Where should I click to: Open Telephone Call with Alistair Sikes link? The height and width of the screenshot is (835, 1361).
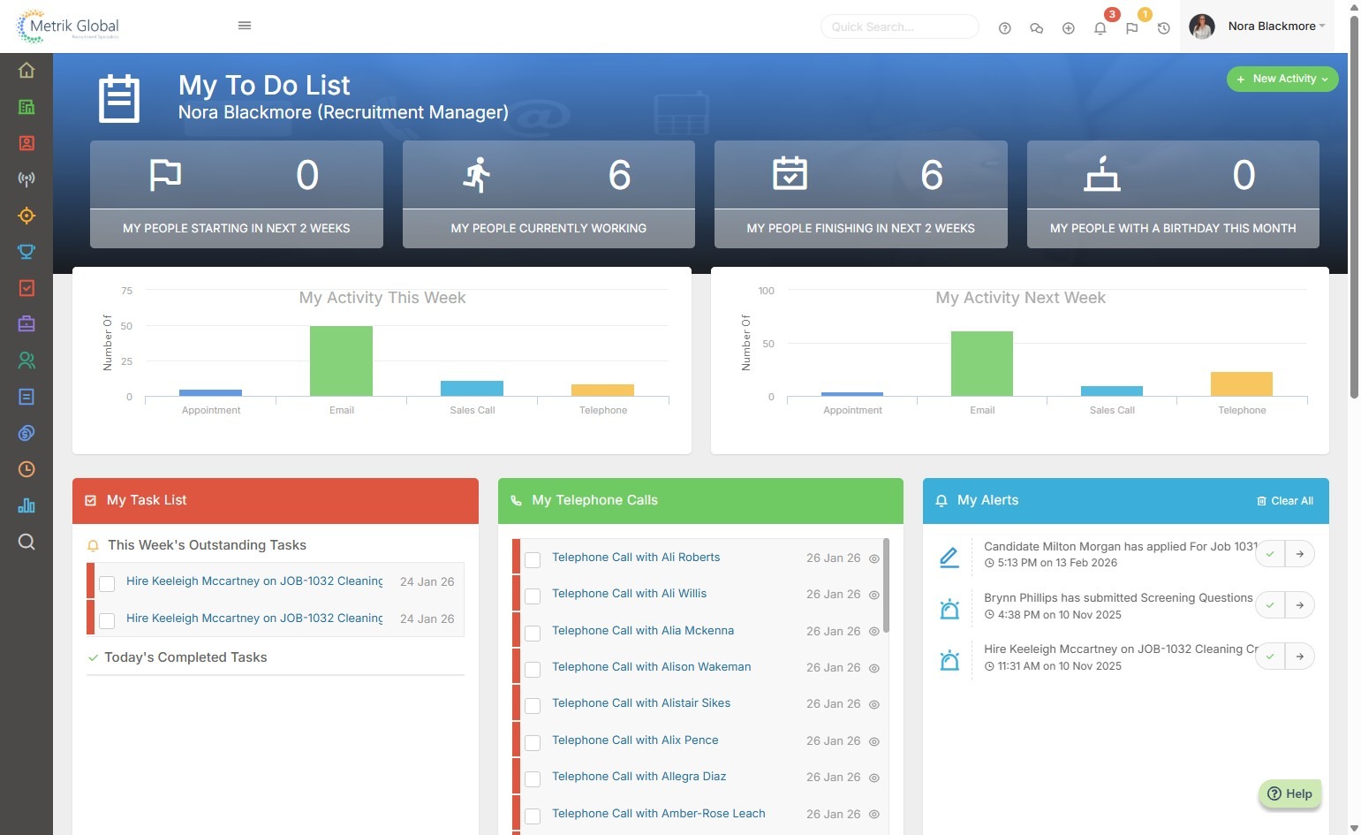coord(641,703)
